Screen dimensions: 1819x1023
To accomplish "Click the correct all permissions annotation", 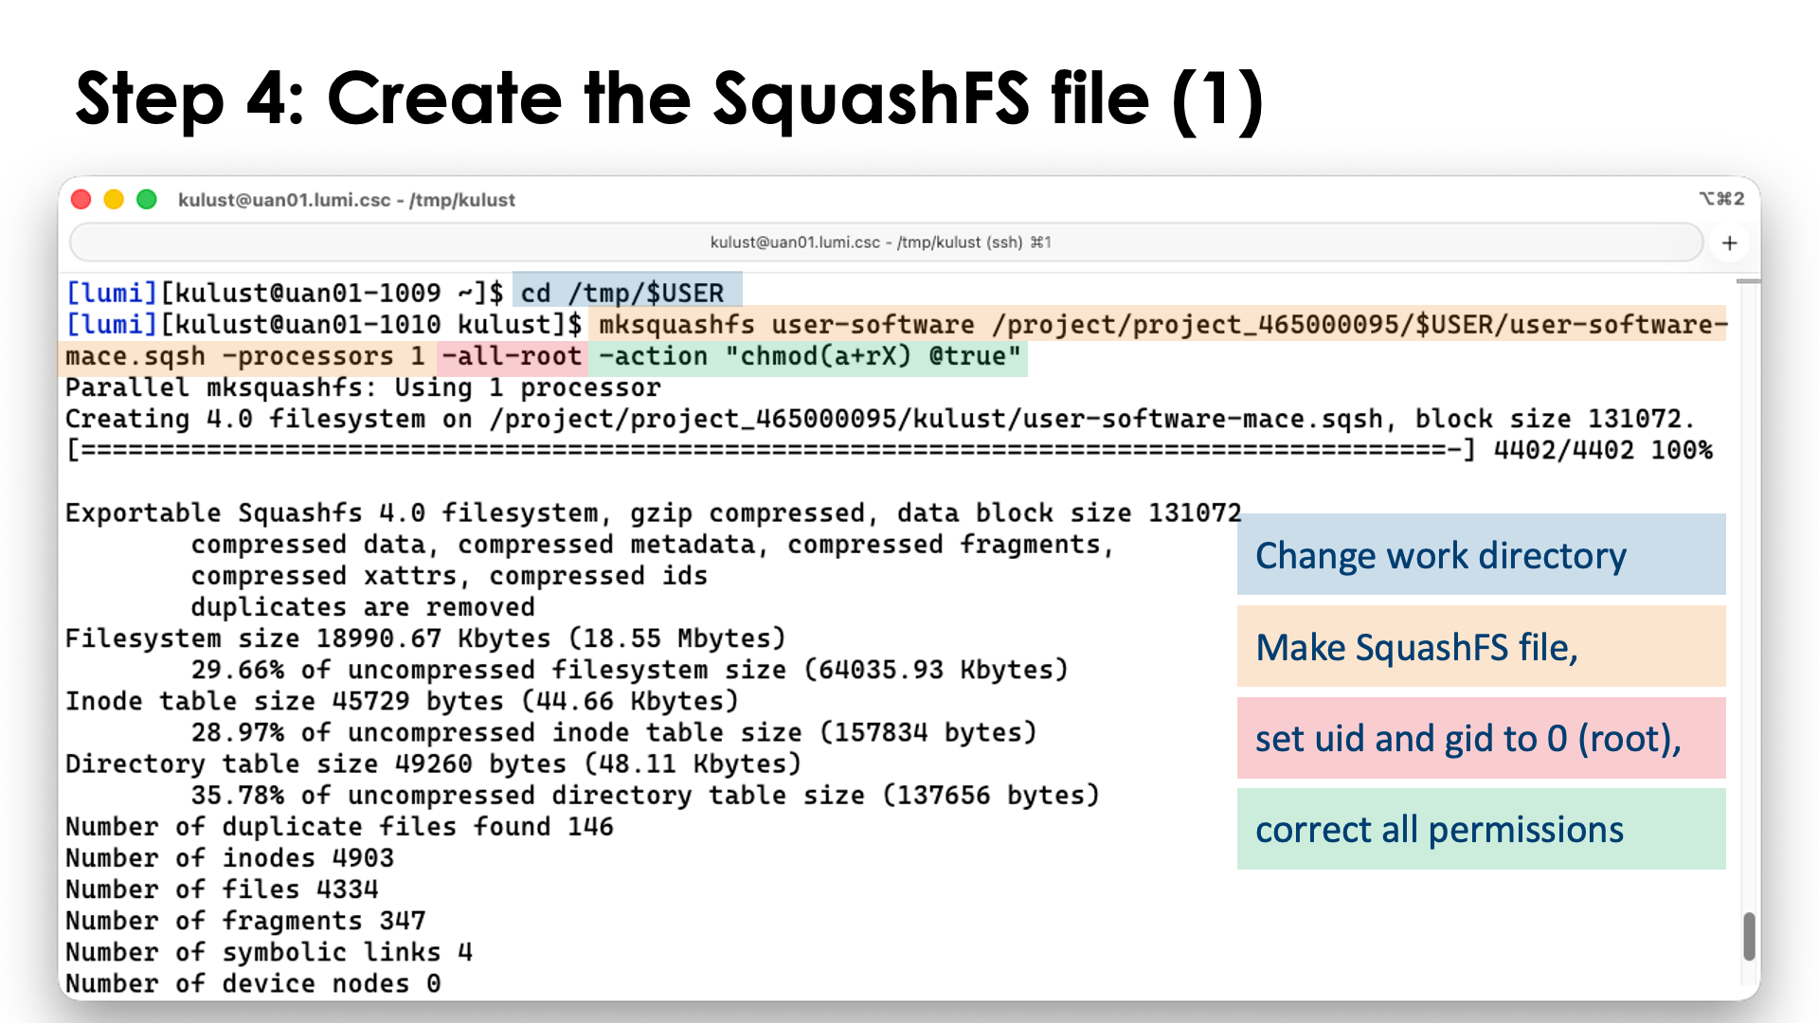I will 1438,829.
